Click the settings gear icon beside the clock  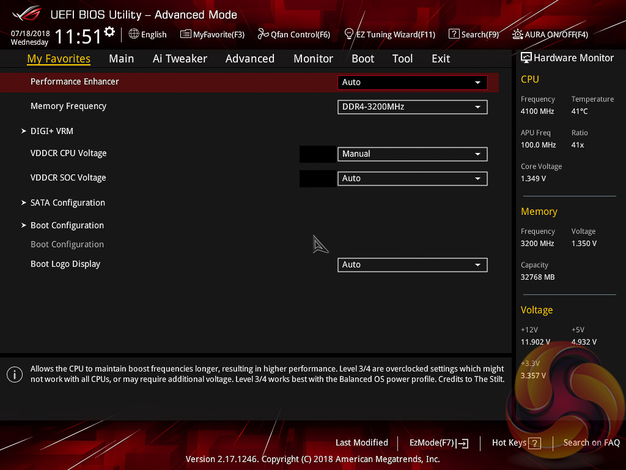pos(109,31)
